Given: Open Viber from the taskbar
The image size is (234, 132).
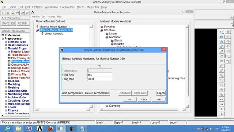Looking at the screenshot, I should [x=29, y=129].
